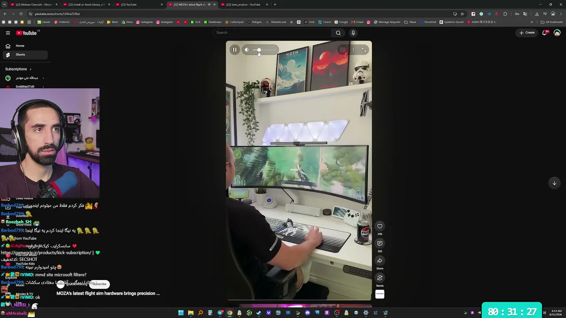Pause the playing Short
The width and height of the screenshot is (566, 318).
click(235, 50)
